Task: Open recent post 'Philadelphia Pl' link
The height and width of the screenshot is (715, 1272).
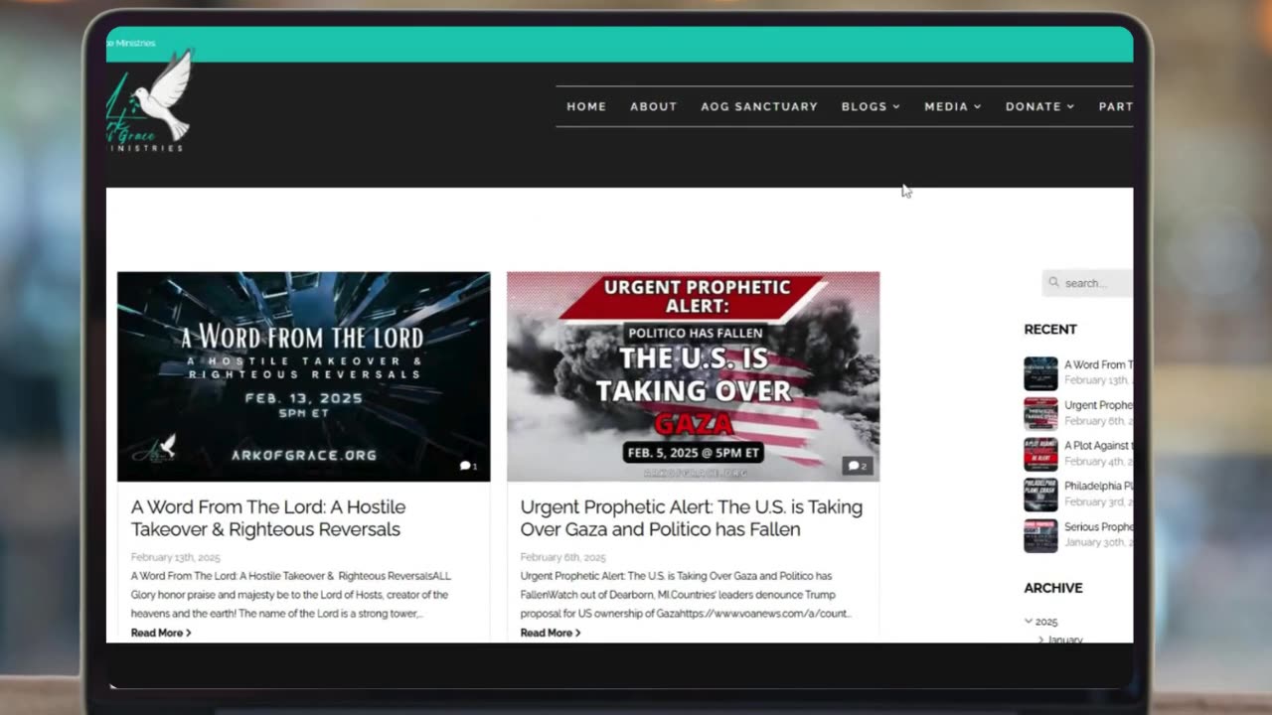Action: pyautogui.click(x=1098, y=487)
